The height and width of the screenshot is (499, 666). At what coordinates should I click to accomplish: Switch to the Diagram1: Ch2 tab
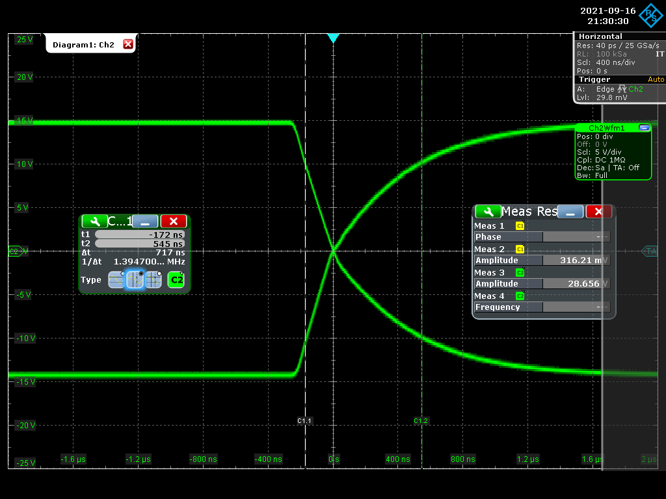click(x=84, y=45)
